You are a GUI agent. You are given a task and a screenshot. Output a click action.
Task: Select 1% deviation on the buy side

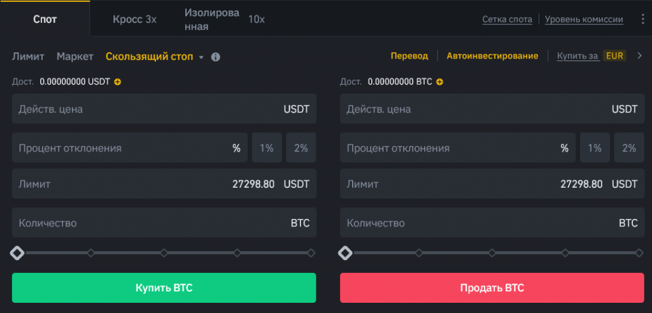(266, 148)
